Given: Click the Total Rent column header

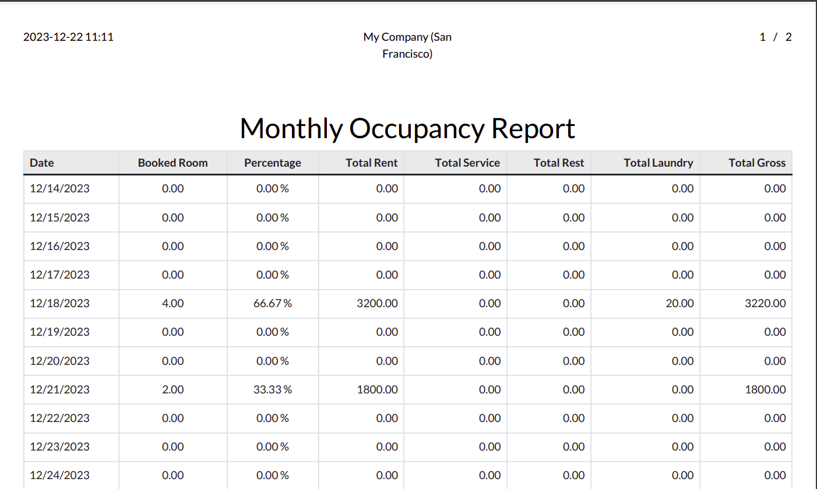Looking at the screenshot, I should pyautogui.click(x=372, y=163).
